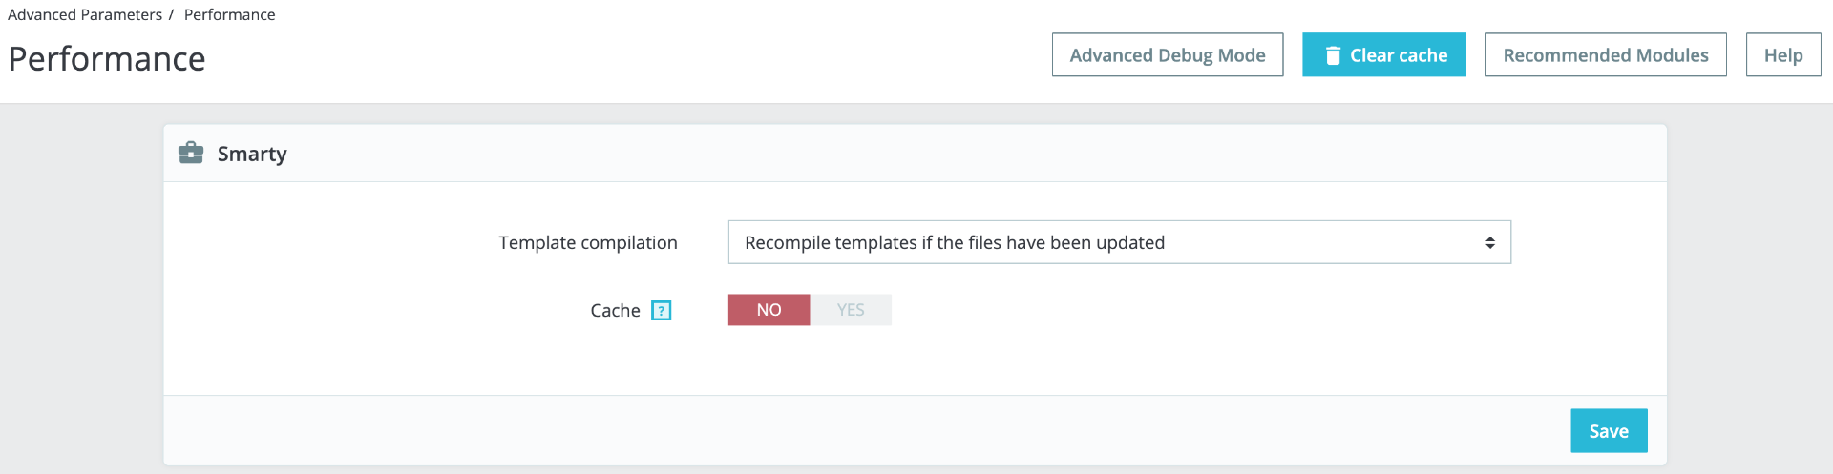This screenshot has width=1833, height=474.
Task: View Recommended Modules
Action: (x=1606, y=55)
